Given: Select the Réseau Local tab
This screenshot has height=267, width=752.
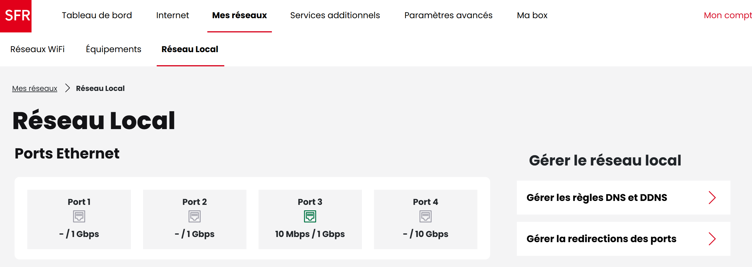Looking at the screenshot, I should [x=190, y=49].
